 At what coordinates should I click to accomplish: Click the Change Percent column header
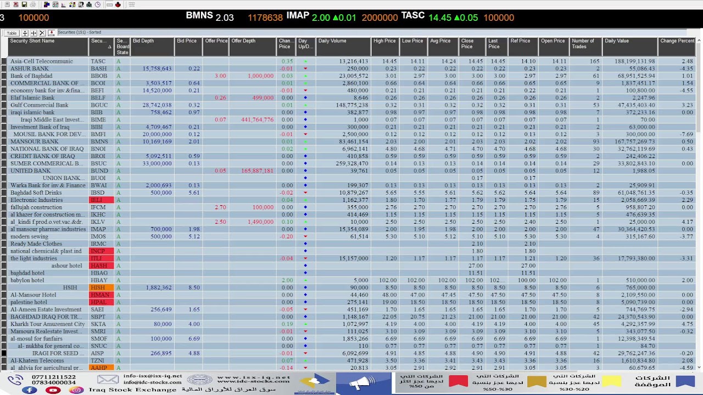678,46
